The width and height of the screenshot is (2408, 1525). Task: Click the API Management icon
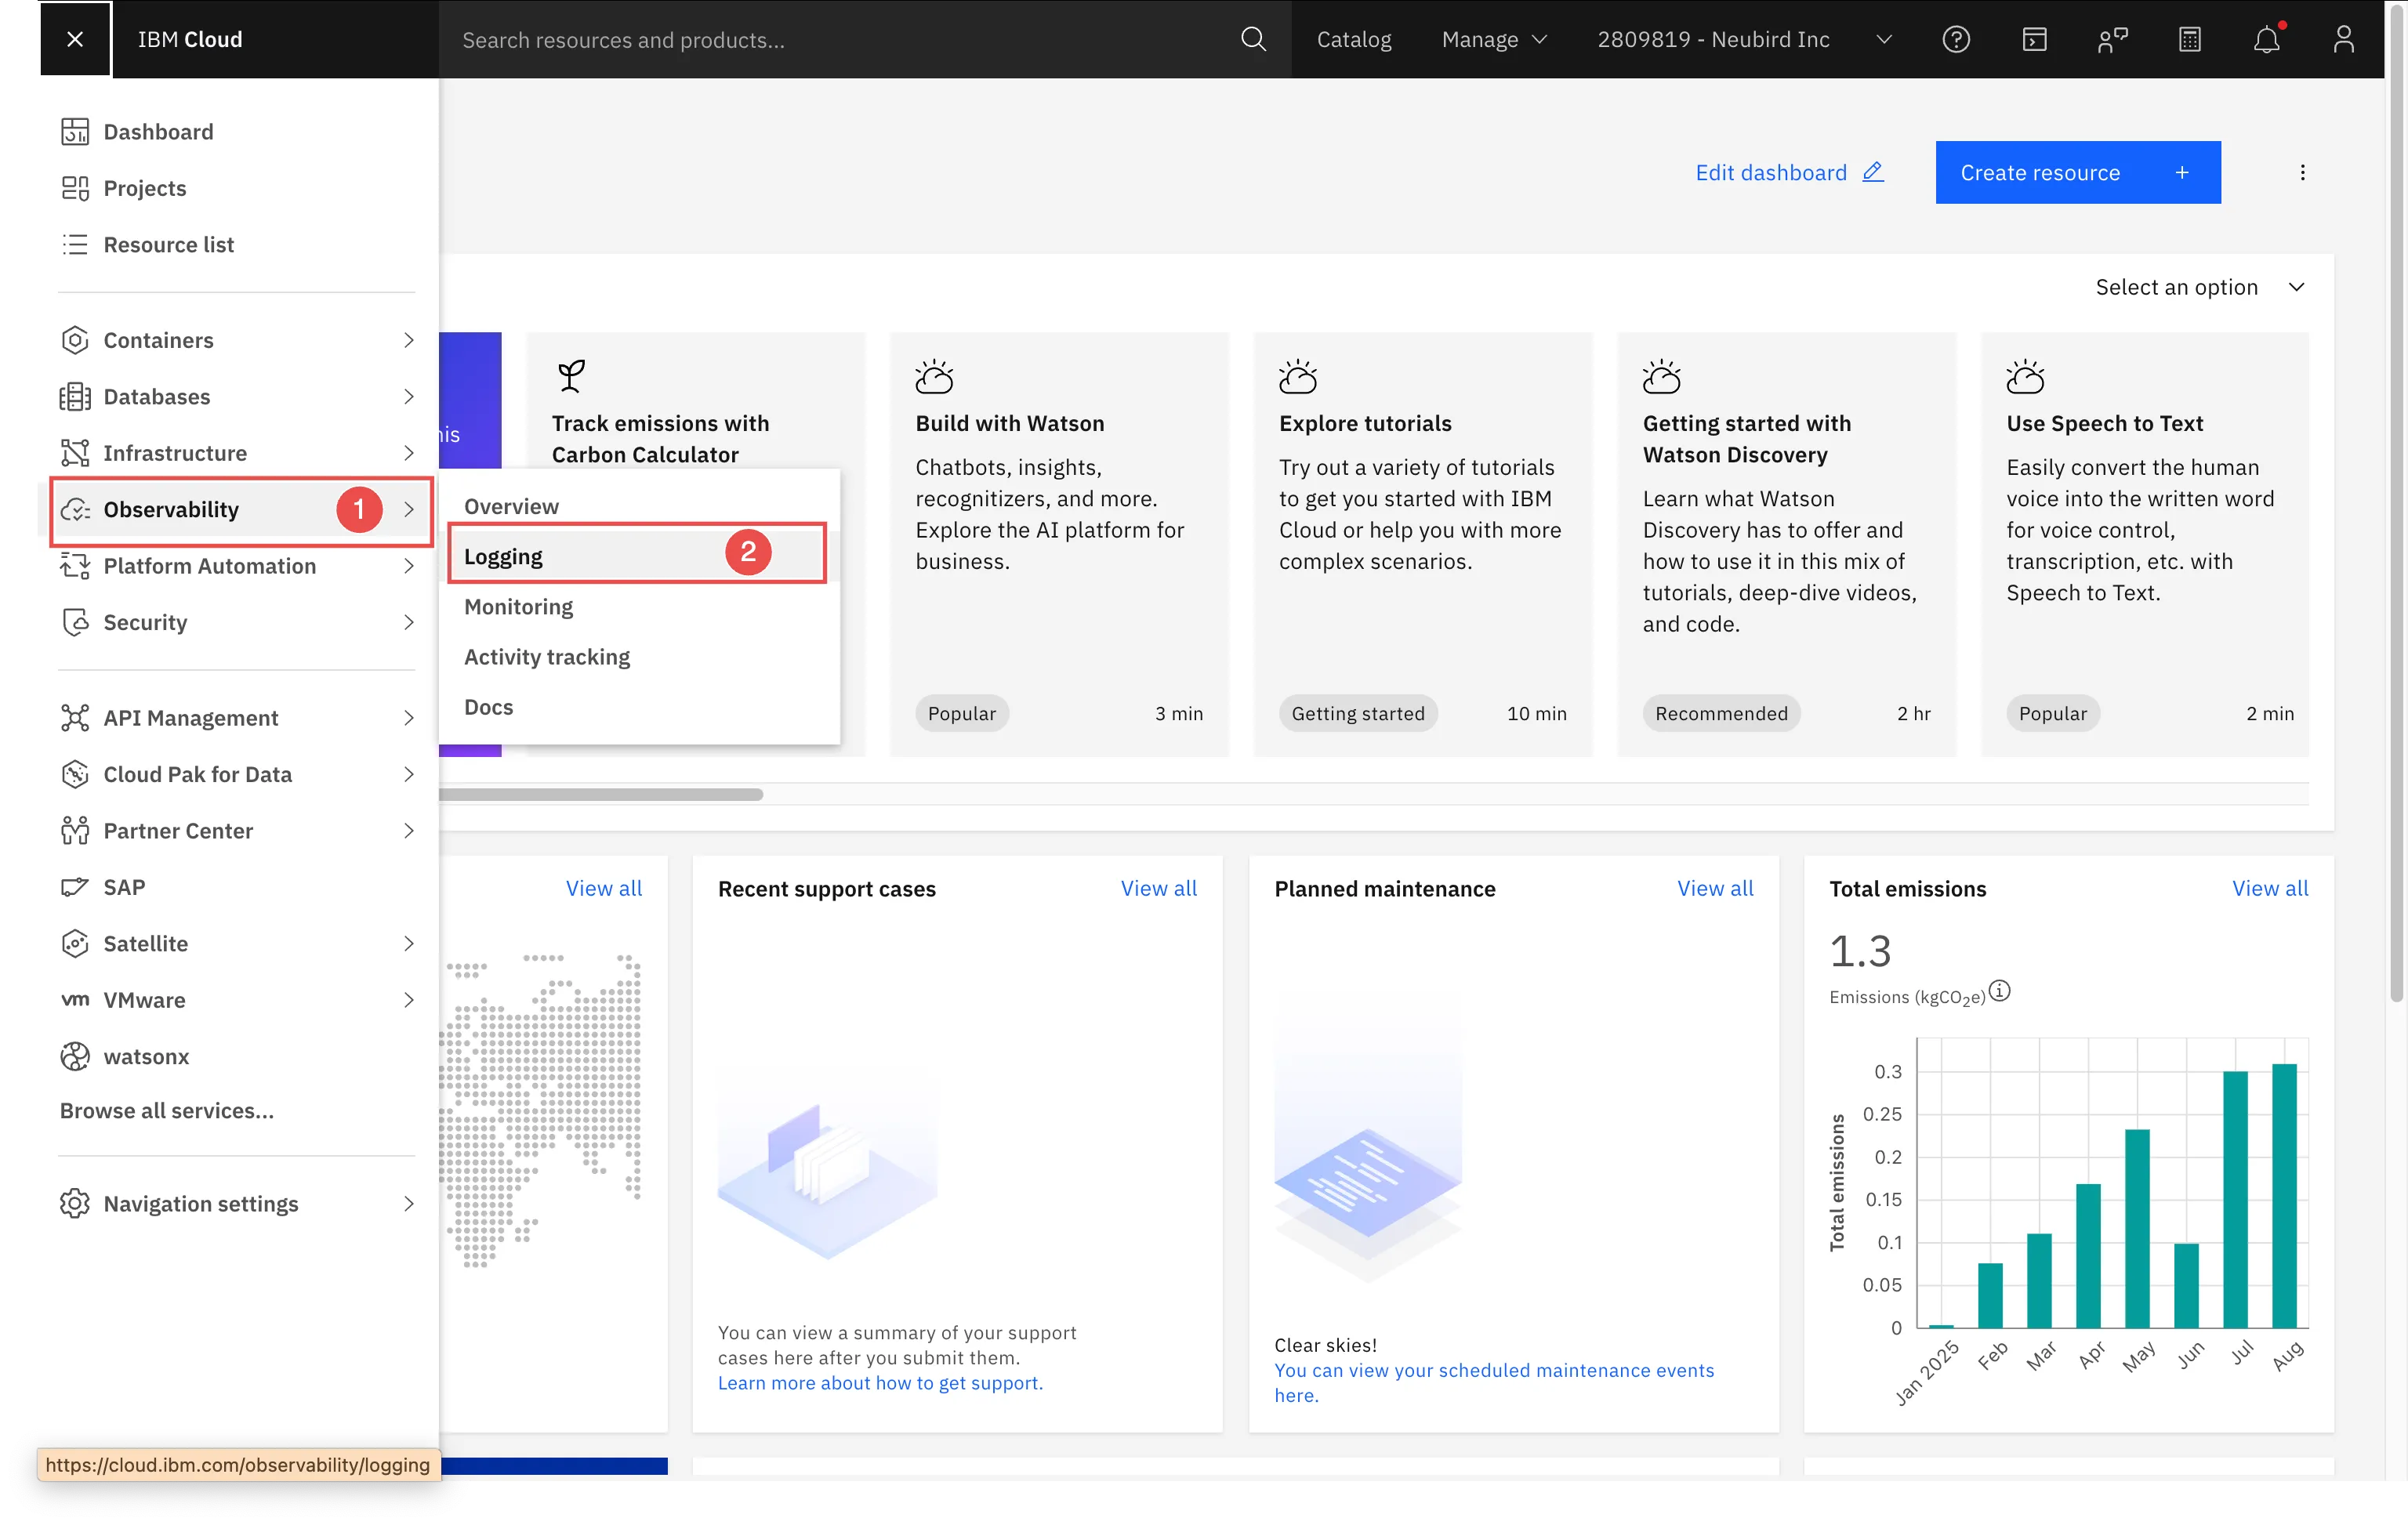coord(75,718)
